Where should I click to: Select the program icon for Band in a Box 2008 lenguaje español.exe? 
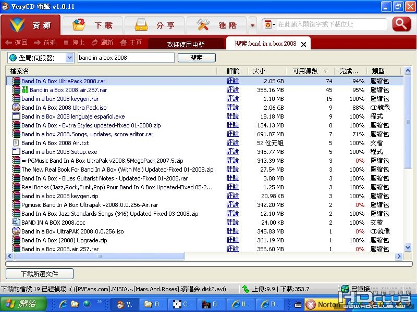coord(16,116)
